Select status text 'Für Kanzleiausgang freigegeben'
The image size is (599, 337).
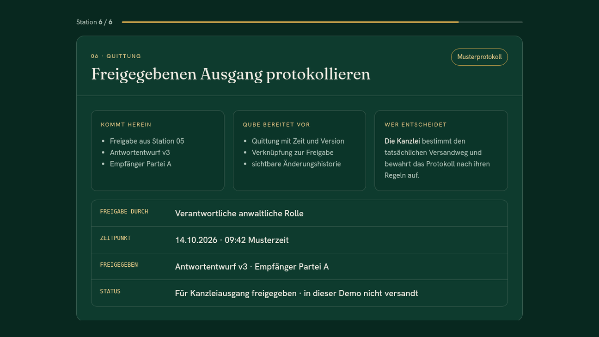236,294
